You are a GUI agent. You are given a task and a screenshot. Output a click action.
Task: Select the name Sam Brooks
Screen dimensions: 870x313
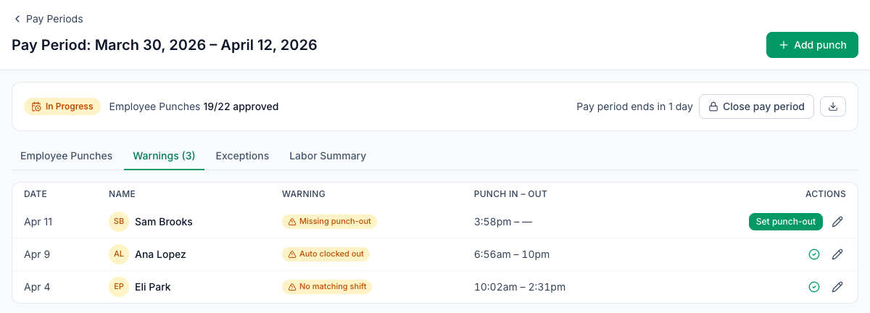click(x=164, y=222)
